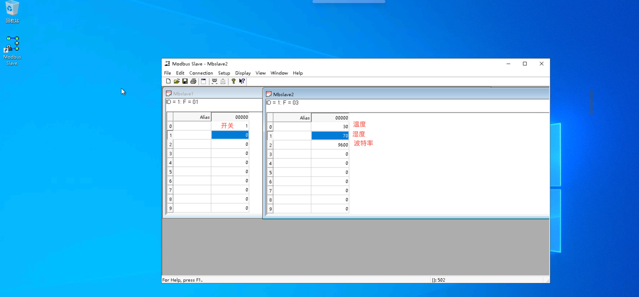Open the Modbus Slave desktop shortcut
The height and width of the screenshot is (297, 639).
tap(12, 51)
